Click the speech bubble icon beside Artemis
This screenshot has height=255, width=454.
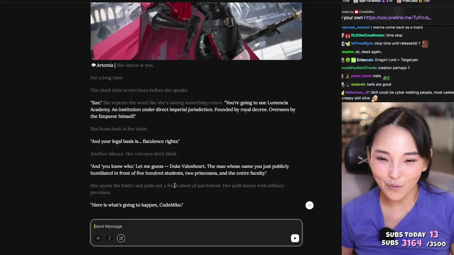coord(93,65)
